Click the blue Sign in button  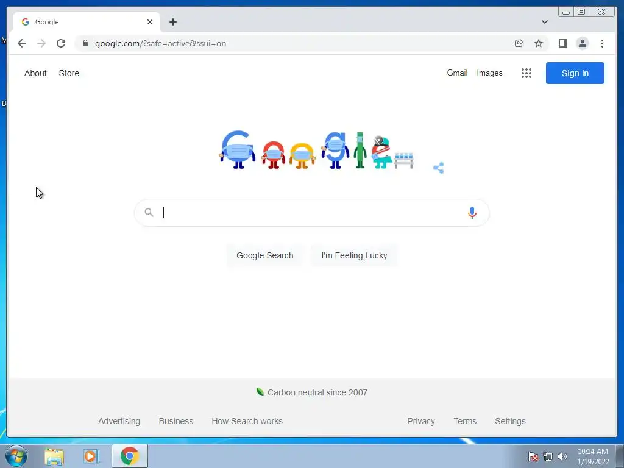pos(575,73)
